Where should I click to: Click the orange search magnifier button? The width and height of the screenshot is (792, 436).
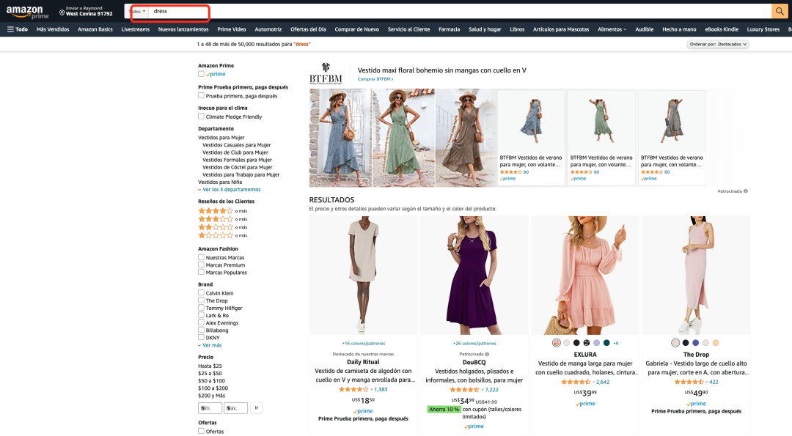coord(780,11)
